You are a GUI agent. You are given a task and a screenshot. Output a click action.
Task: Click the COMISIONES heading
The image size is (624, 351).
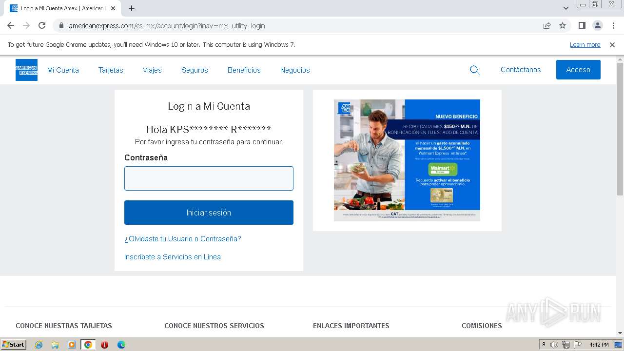coord(482,326)
